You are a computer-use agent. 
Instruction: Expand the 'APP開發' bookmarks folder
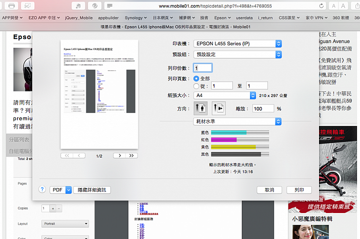(12, 17)
